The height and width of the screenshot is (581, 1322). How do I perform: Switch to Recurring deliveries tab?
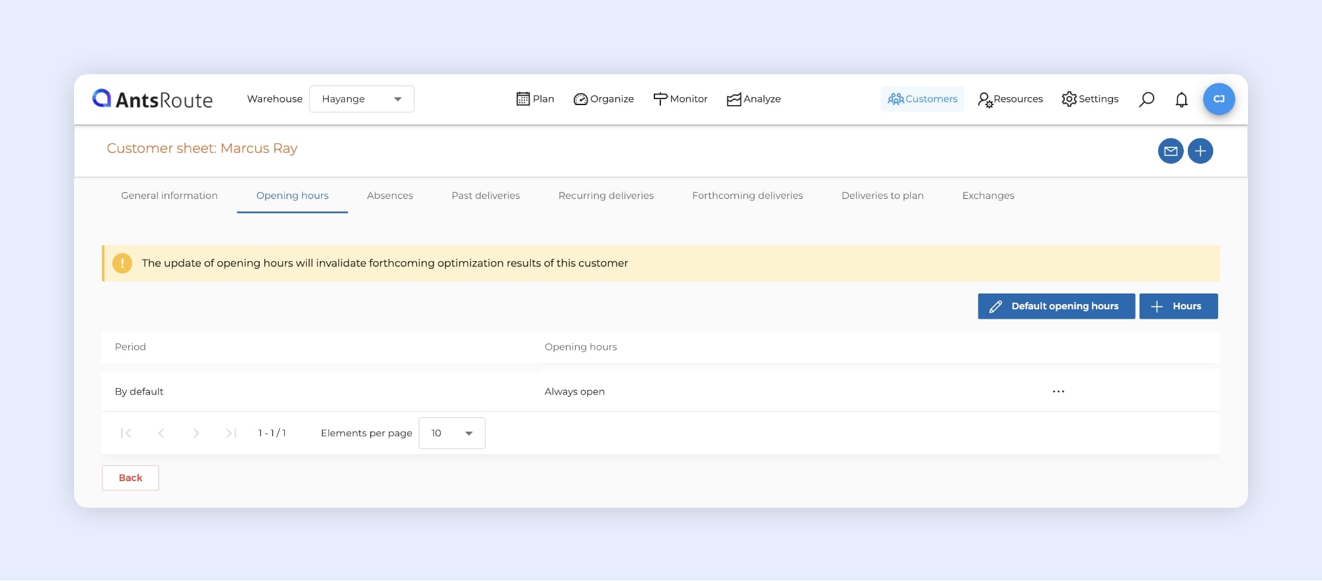point(605,196)
